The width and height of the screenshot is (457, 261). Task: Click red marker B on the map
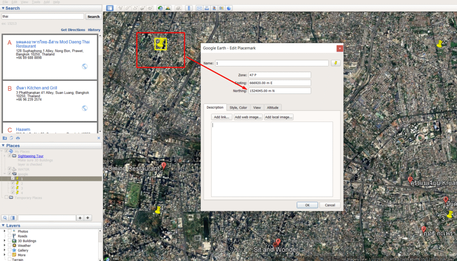pos(446,200)
